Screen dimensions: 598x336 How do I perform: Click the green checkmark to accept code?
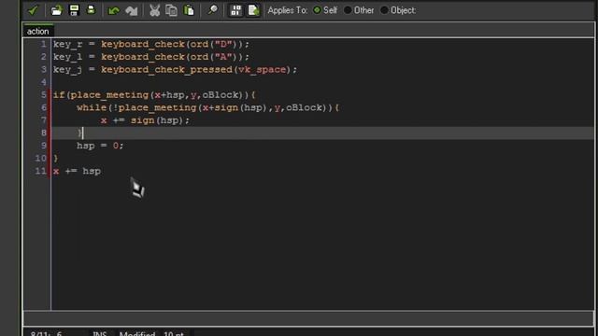click(x=34, y=10)
